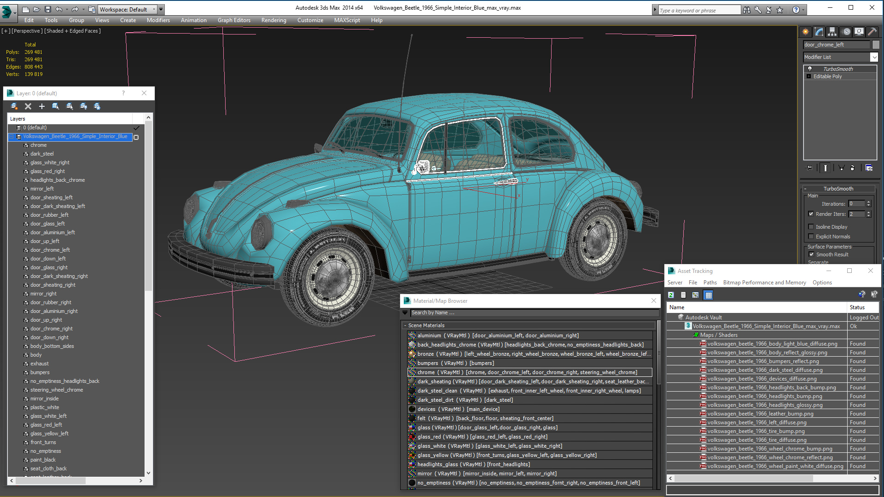884x497 pixels.
Task: Open the Display command panel tab
Action: click(x=859, y=31)
